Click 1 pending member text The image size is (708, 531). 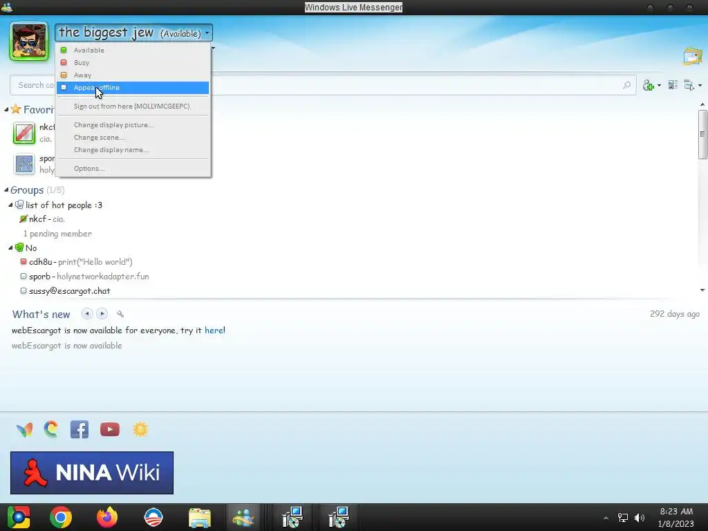point(57,234)
